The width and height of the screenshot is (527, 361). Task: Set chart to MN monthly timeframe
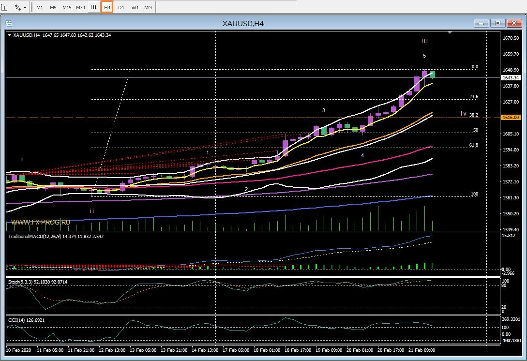click(148, 8)
